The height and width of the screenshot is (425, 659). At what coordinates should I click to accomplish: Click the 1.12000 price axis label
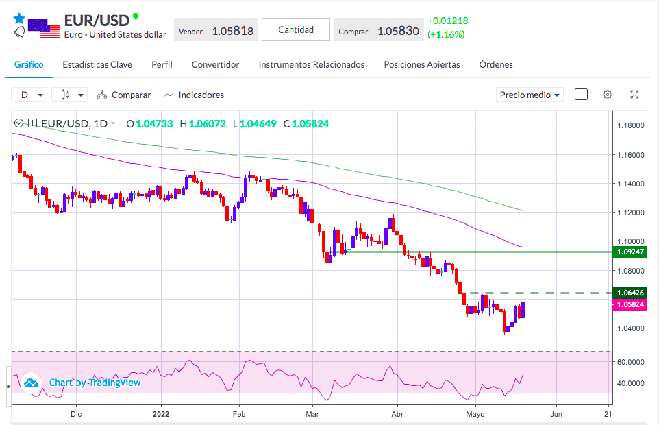[x=630, y=212]
